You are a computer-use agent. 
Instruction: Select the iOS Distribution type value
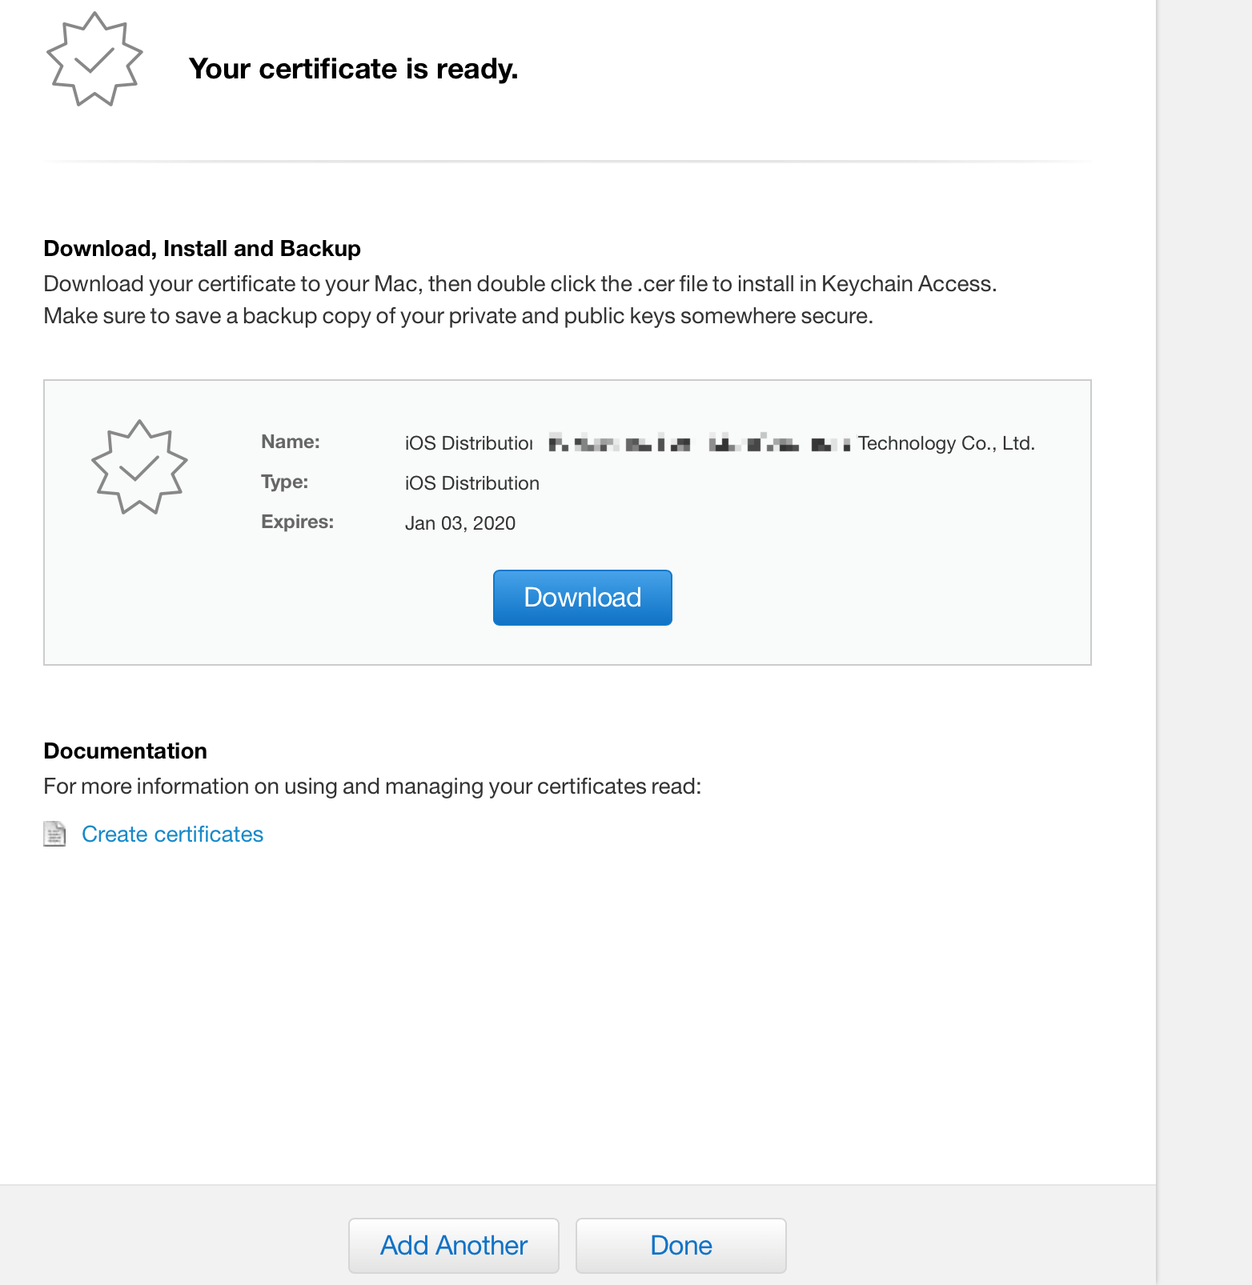click(x=472, y=483)
